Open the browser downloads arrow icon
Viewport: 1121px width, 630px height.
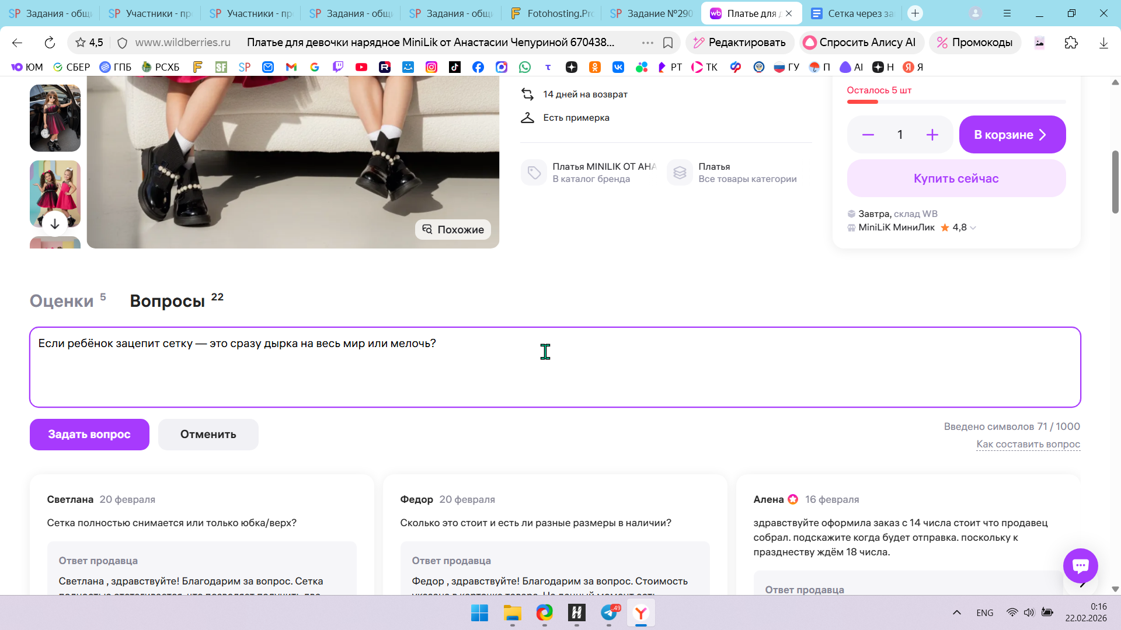coord(1103,43)
